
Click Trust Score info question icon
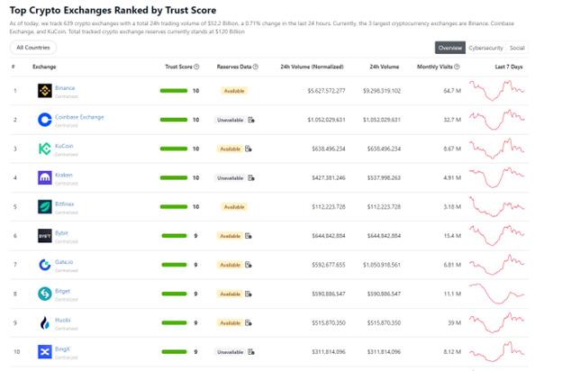(x=196, y=67)
